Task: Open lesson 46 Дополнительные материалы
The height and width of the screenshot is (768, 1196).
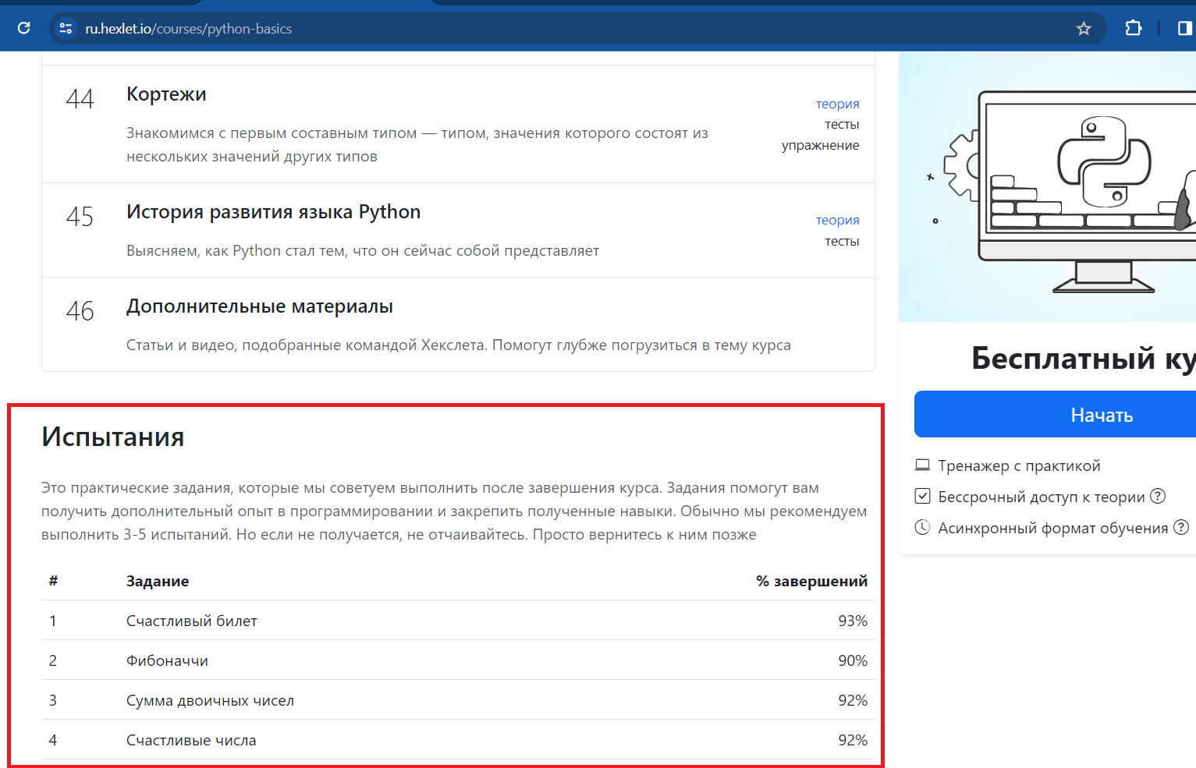Action: coord(259,306)
